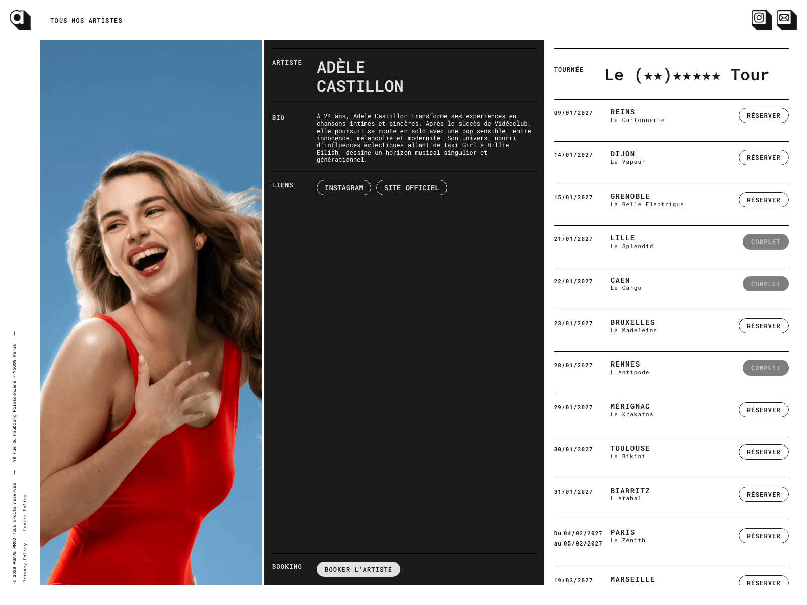Screen dimensions: 807x605
Task: Visit the Site Officiel link
Action: (x=412, y=188)
